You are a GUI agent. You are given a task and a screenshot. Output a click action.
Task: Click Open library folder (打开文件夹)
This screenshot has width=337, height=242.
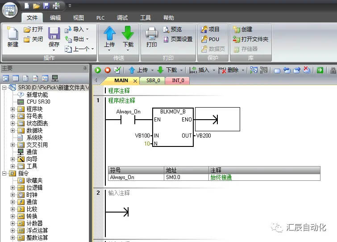pyautogui.click(x=250, y=39)
